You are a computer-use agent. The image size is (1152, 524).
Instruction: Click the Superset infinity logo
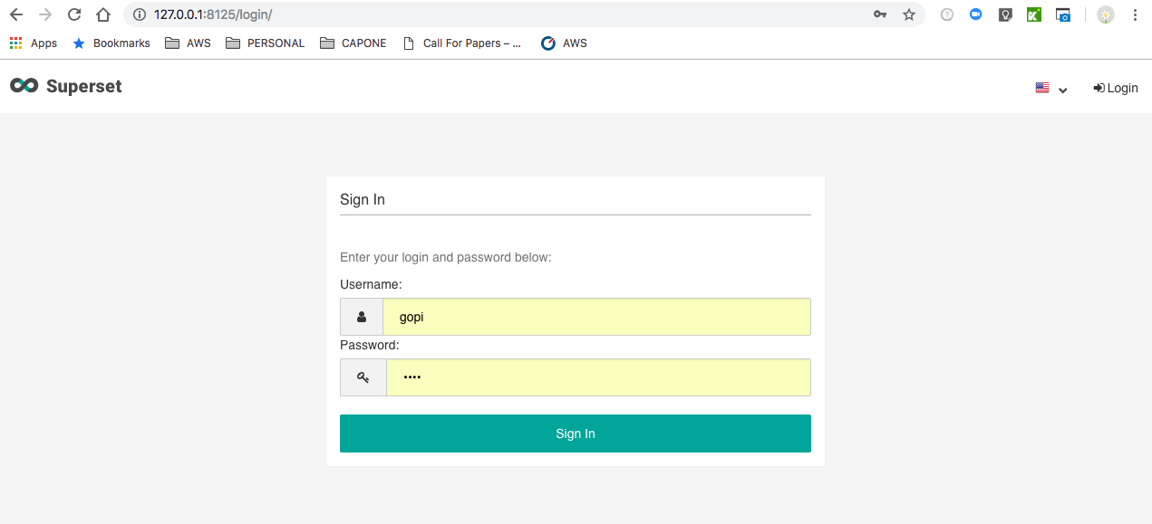pyautogui.click(x=24, y=86)
